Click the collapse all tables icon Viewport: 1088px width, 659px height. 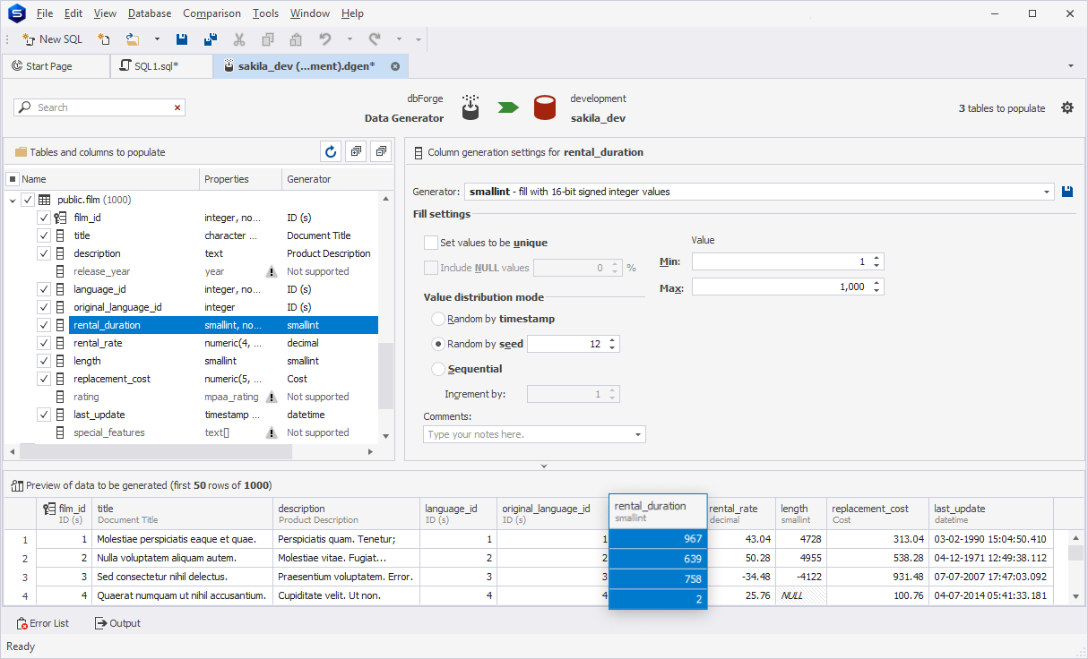click(x=382, y=152)
